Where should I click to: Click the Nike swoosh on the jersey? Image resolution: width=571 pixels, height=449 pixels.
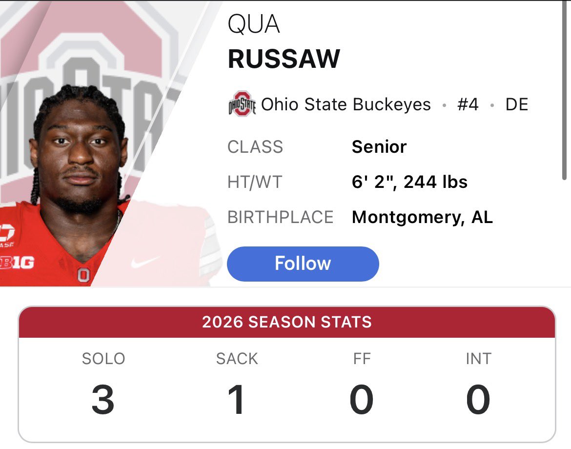coord(145,262)
